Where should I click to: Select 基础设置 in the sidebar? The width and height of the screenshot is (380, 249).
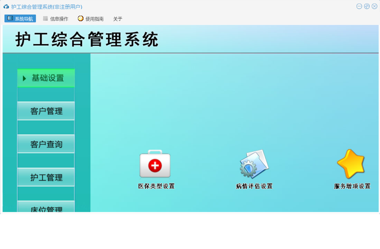click(46, 78)
